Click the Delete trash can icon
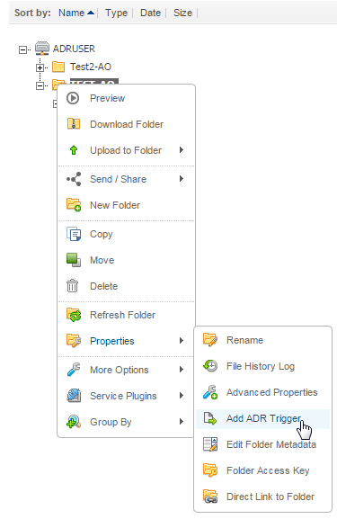The height and width of the screenshot is (519, 337). click(x=73, y=286)
